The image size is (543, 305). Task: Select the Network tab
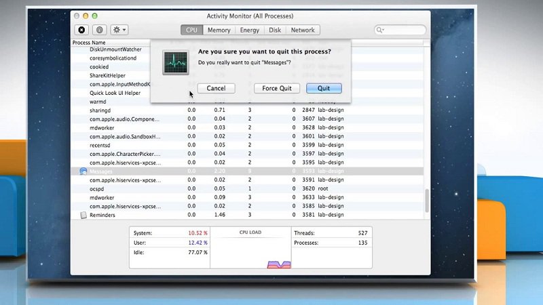(303, 30)
